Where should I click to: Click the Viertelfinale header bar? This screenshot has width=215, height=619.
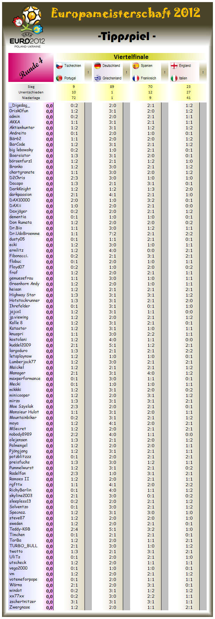click(131, 57)
